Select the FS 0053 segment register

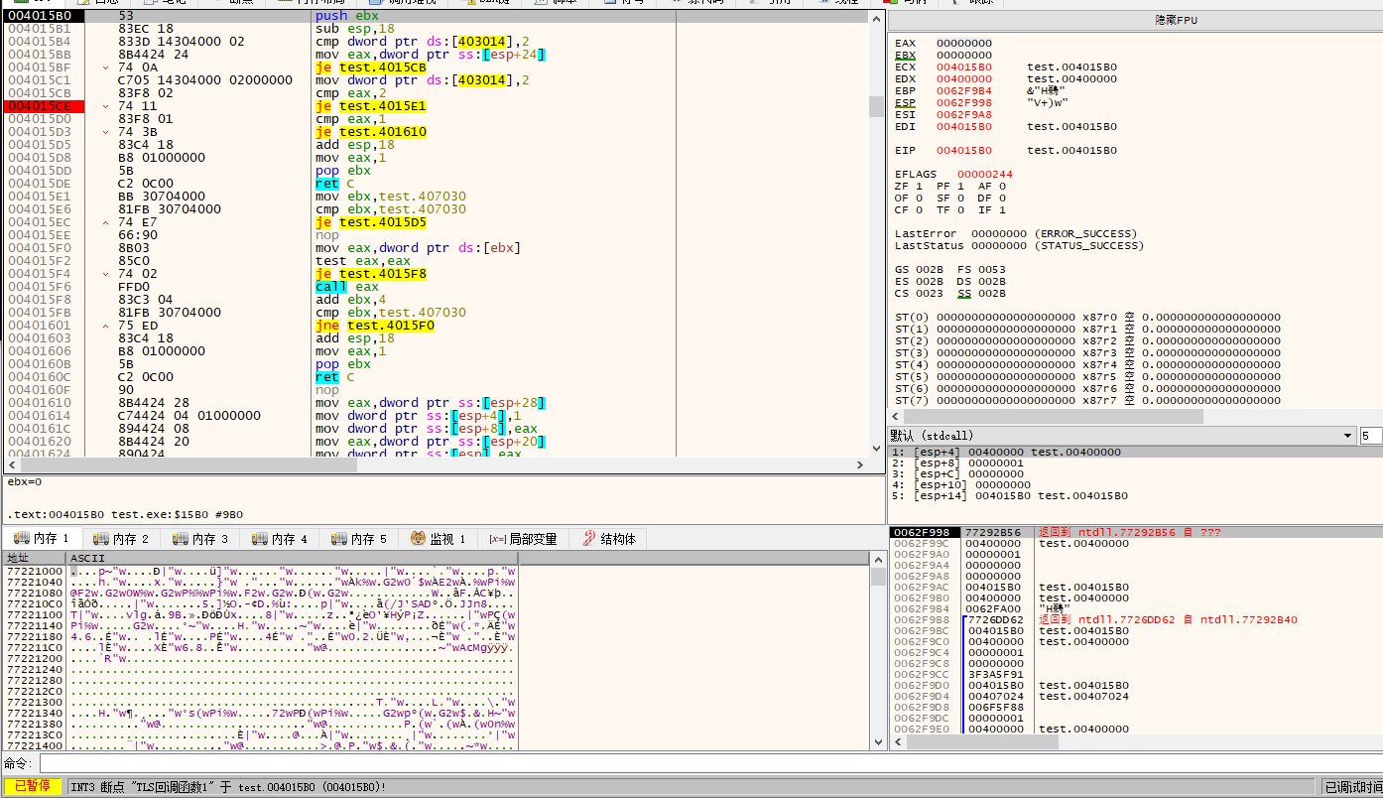981,270
